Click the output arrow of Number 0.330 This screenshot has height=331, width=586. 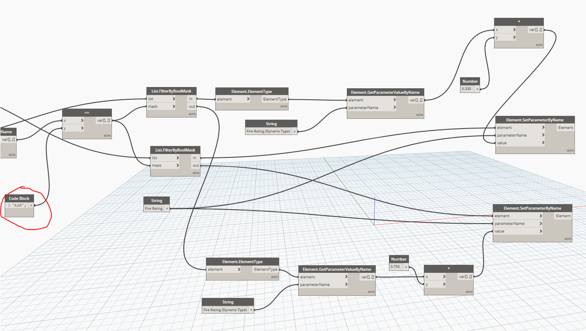coord(477,89)
